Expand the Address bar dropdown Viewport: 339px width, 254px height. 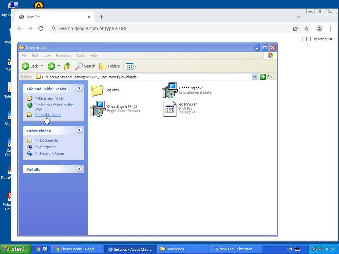tap(255, 77)
